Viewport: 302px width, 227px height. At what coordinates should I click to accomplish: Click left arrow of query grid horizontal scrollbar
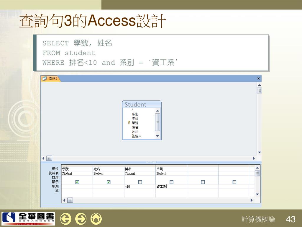point(64,200)
